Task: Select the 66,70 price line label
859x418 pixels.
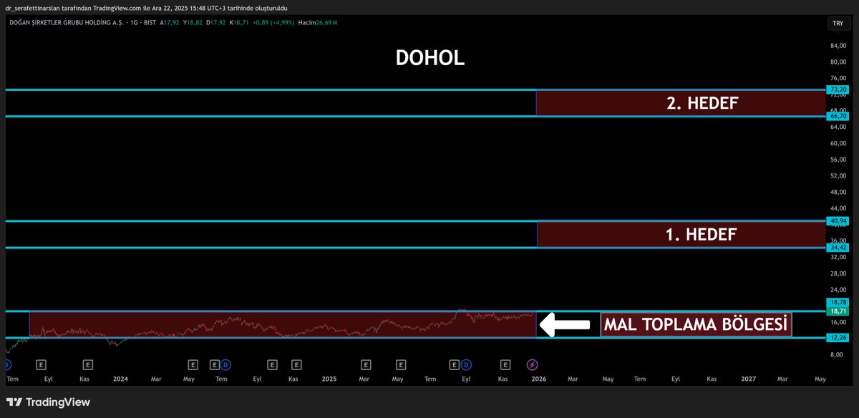Action: coord(837,116)
